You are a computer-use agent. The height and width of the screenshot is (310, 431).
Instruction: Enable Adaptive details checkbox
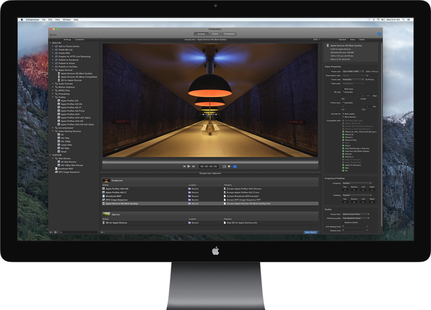pos(343,222)
